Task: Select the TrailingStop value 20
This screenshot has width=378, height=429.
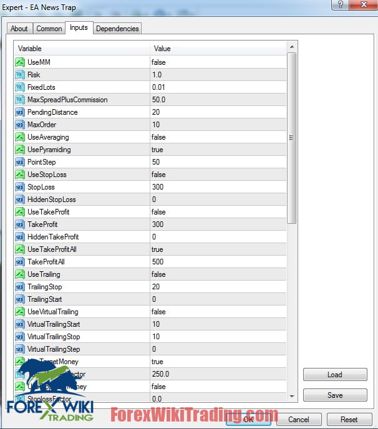Action: pyautogui.click(x=156, y=287)
